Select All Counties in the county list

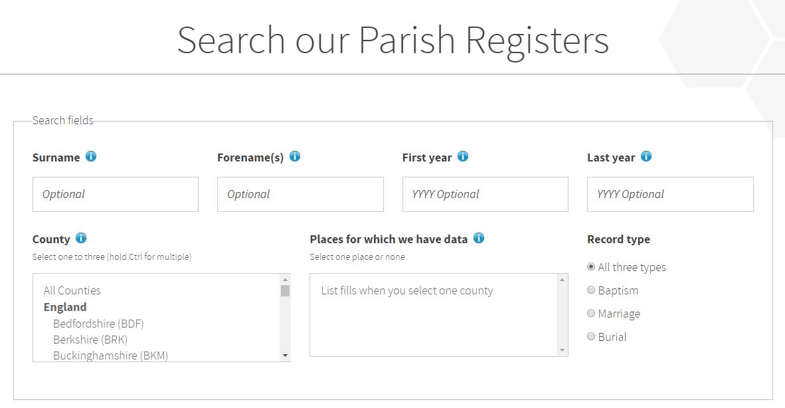click(x=72, y=290)
